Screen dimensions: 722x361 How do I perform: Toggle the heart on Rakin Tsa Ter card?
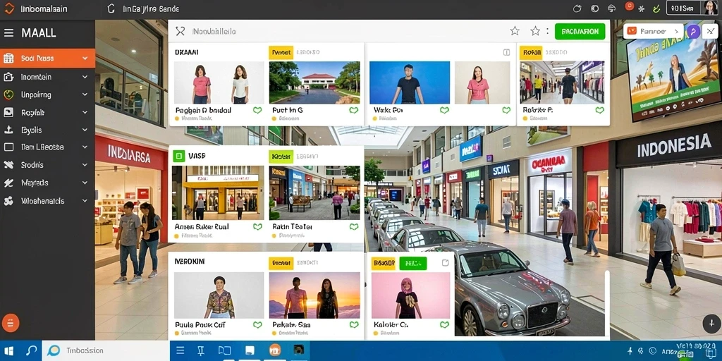point(354,226)
